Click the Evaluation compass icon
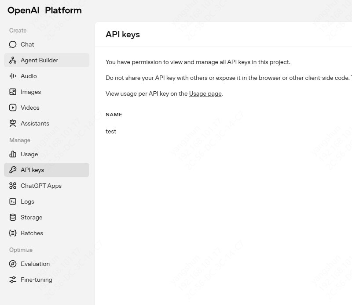 tap(13, 264)
